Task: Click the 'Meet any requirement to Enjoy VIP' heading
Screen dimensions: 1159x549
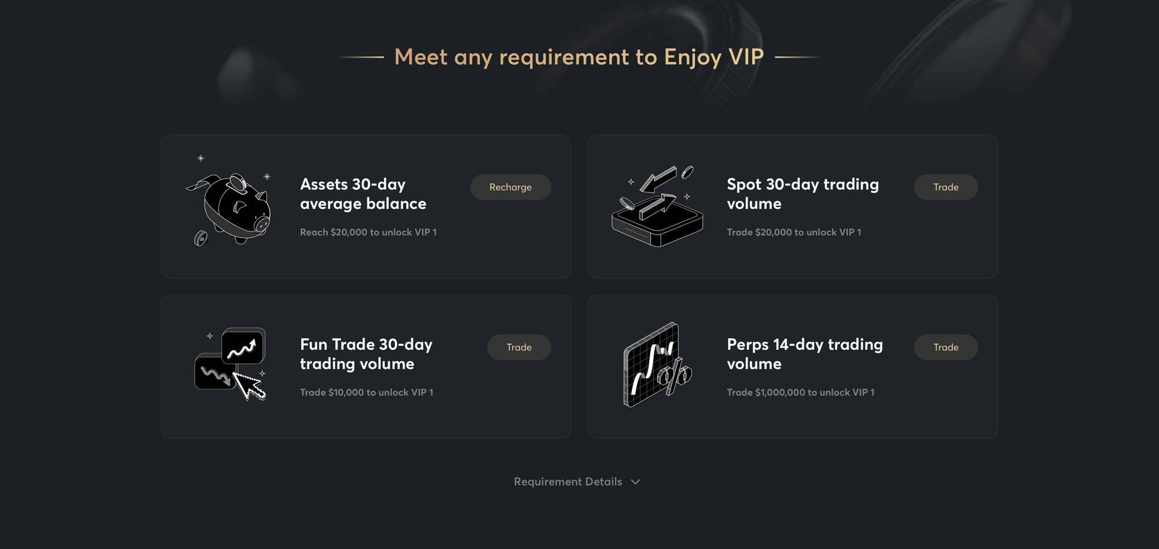Action: 579,57
